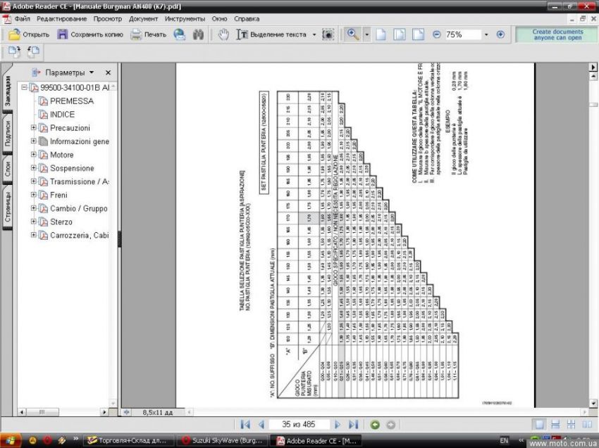Click the Hand tool icon
This screenshot has height=448, width=599.
coord(223,34)
